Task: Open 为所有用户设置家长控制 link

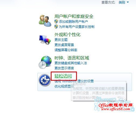Action: [77, 27]
